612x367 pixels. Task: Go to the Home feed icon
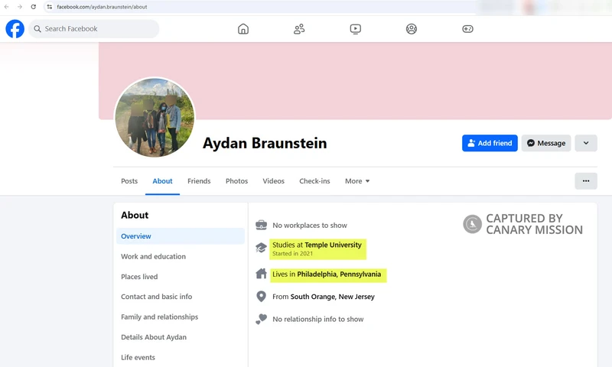point(243,29)
